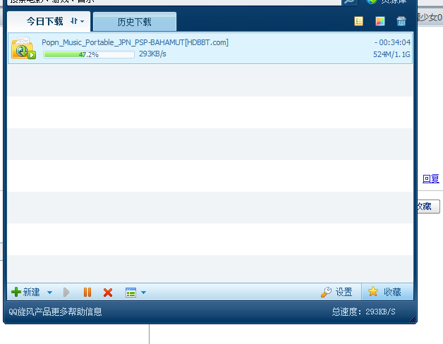
Task: Click the 回复 link in background page
Action: click(431, 178)
